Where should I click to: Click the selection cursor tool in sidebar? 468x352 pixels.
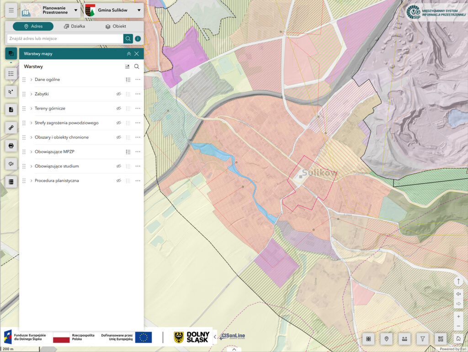(11, 91)
